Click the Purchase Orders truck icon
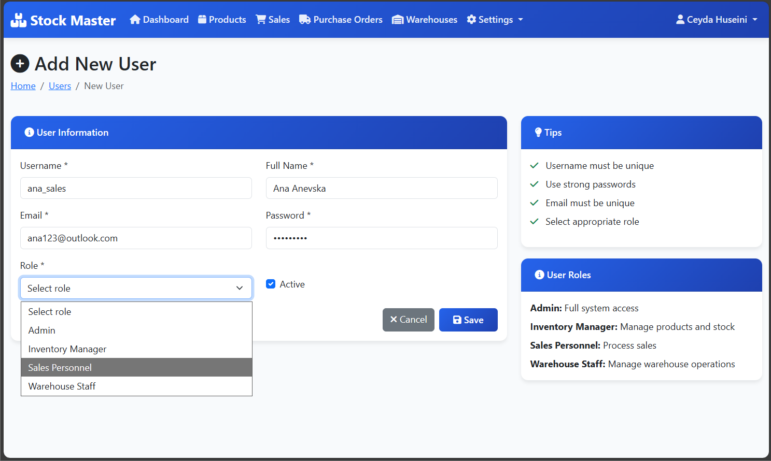771x461 pixels. 305,20
